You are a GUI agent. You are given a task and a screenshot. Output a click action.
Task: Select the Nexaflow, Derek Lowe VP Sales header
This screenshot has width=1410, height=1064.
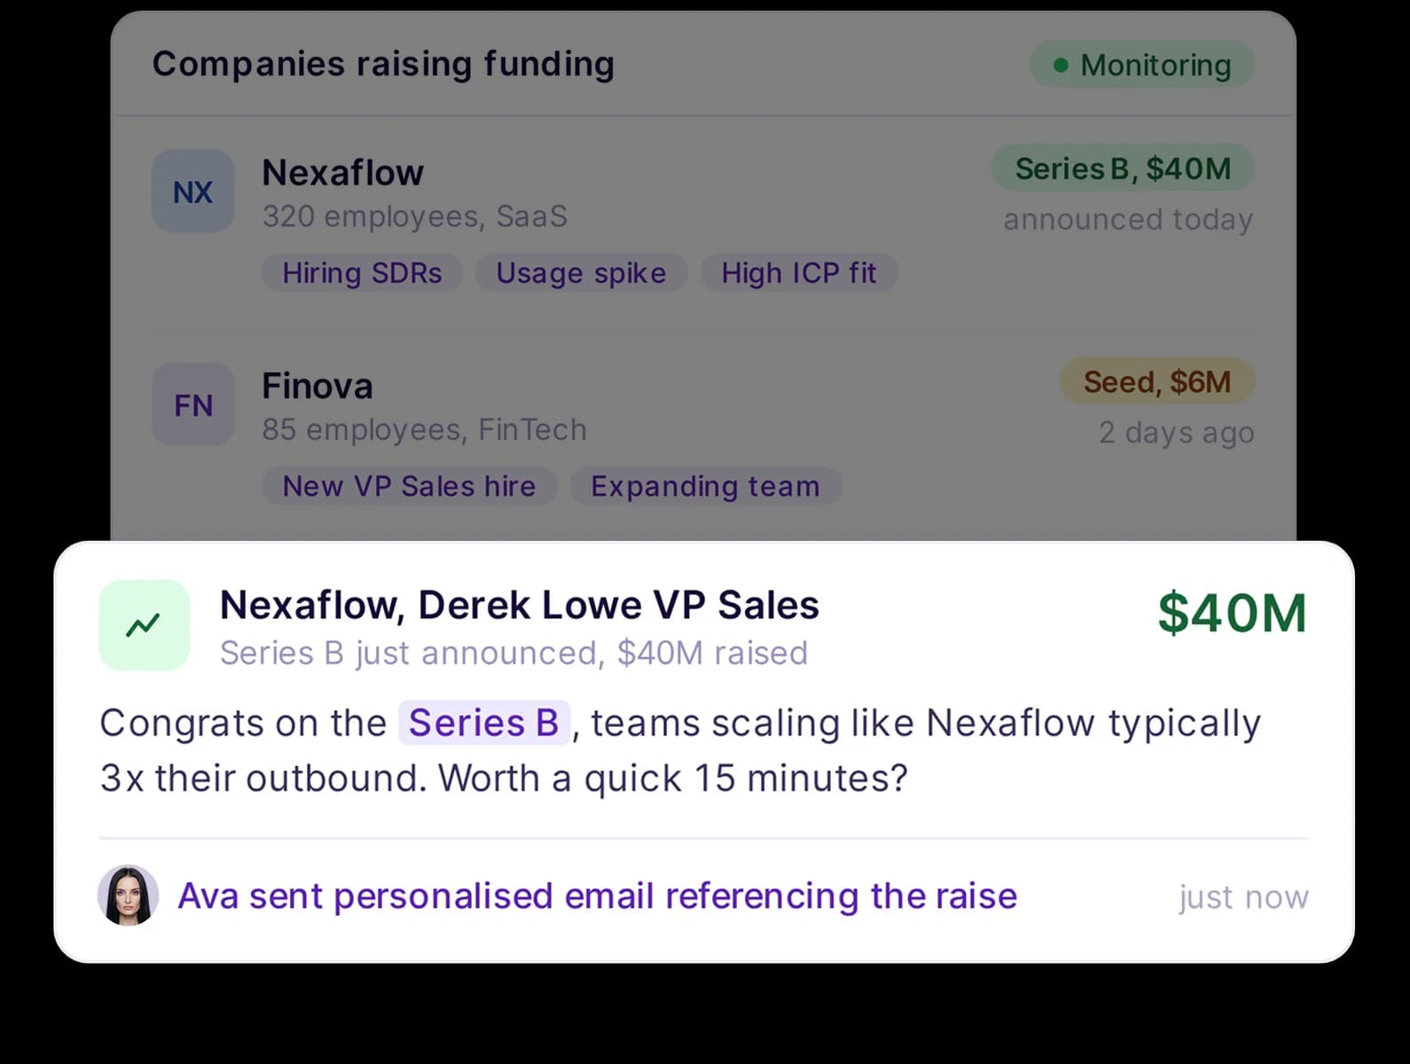click(519, 605)
